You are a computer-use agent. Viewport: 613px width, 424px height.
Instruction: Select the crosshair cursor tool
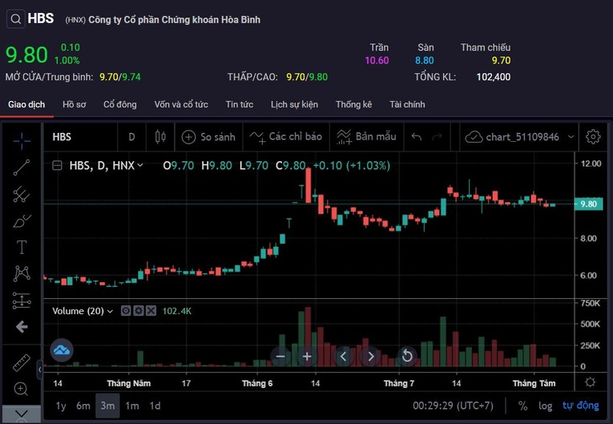(x=22, y=139)
